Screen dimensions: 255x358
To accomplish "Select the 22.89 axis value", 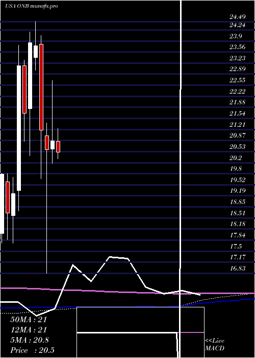I will click(237, 69).
